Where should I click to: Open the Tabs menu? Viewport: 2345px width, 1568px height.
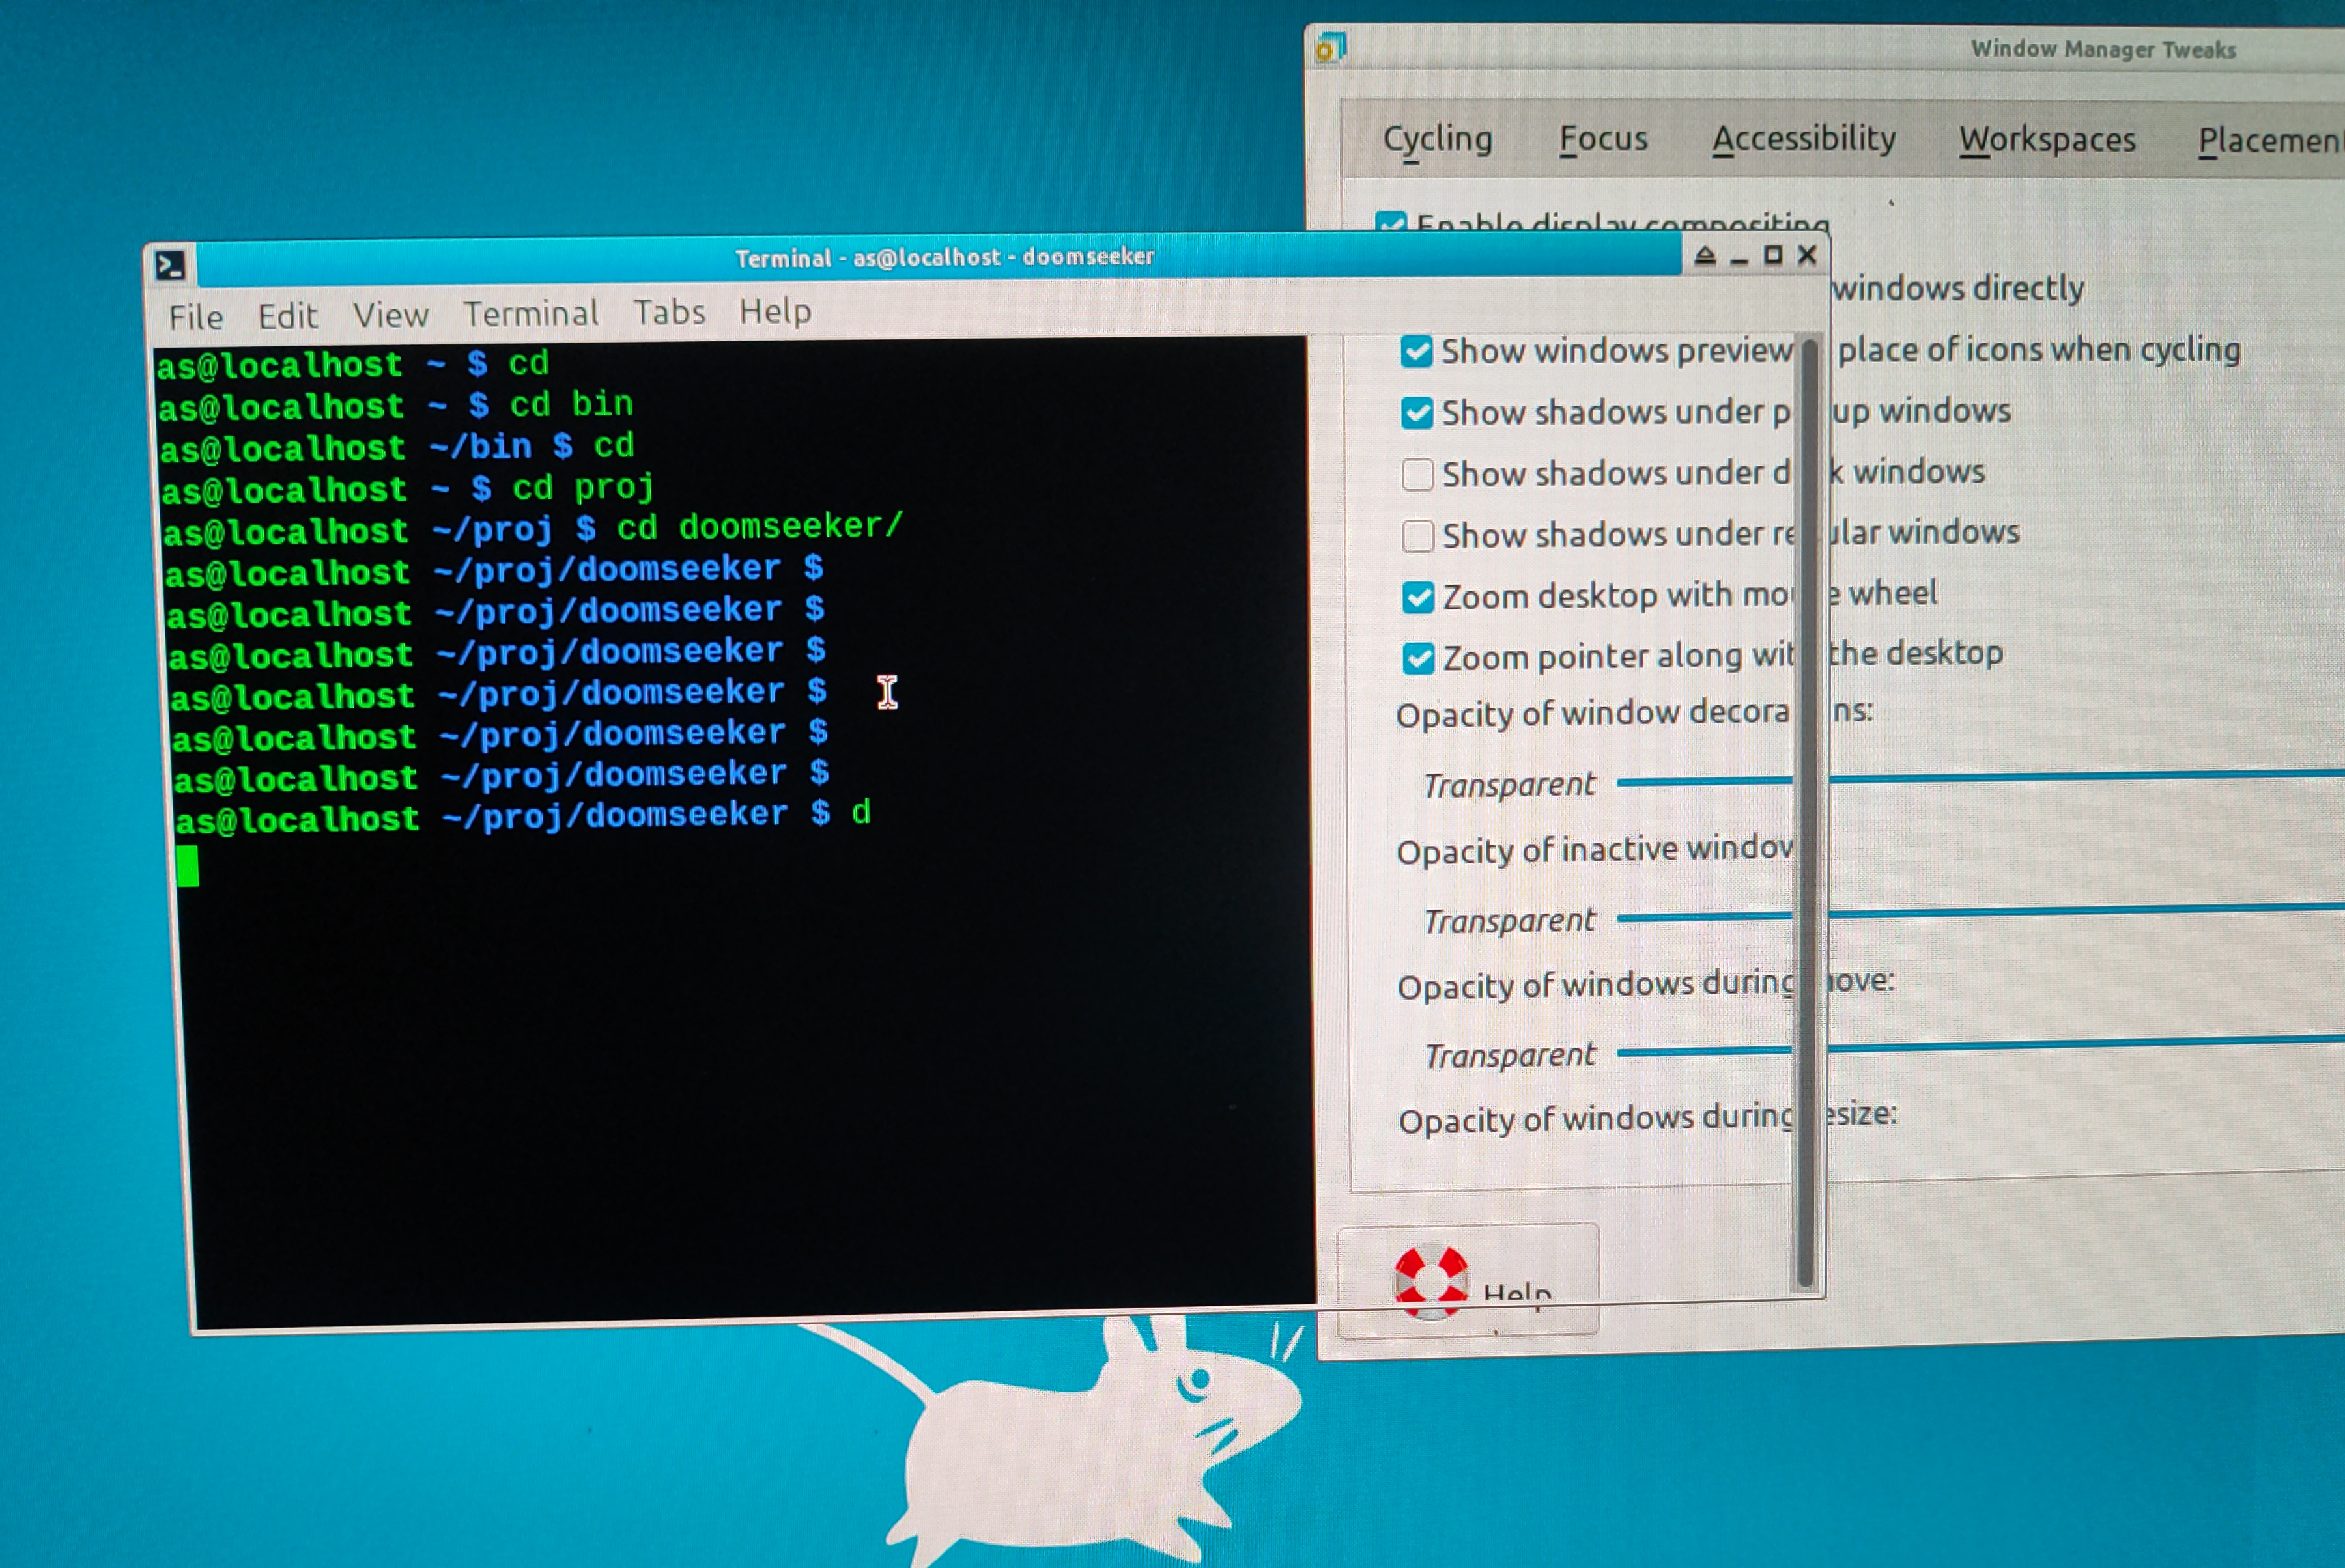pyautogui.click(x=669, y=312)
